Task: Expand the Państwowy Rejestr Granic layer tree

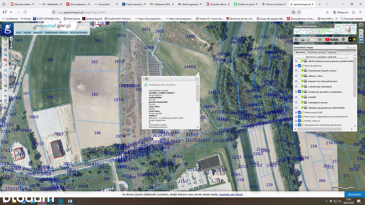Action: click(296, 71)
